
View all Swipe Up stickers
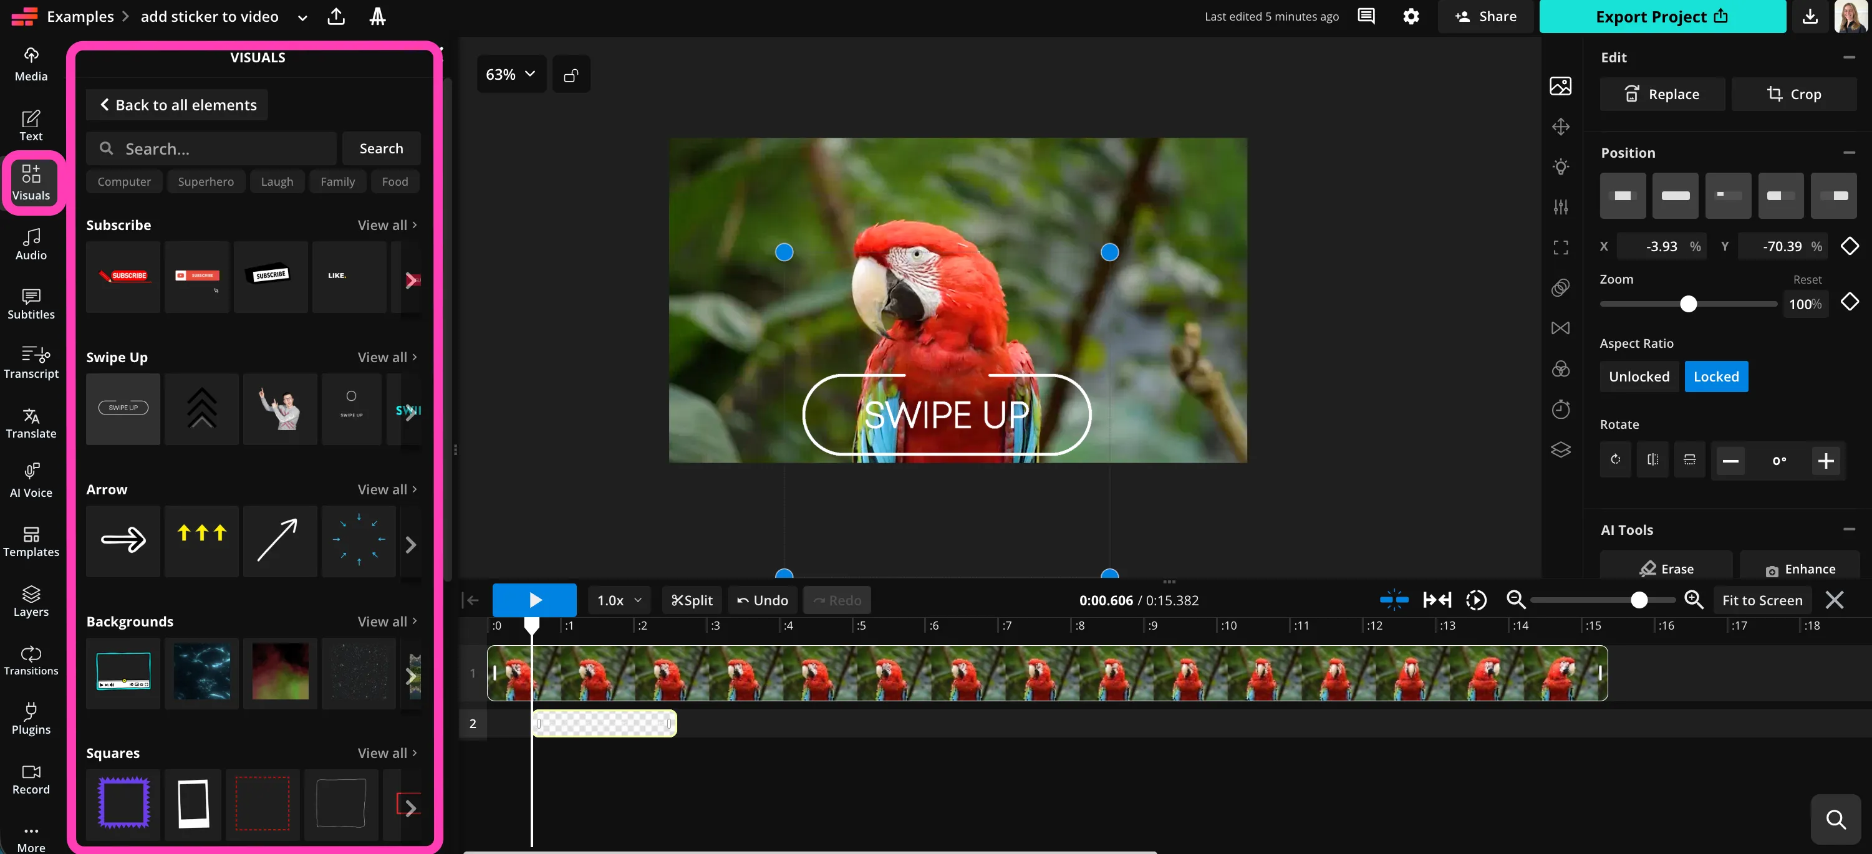tap(387, 357)
